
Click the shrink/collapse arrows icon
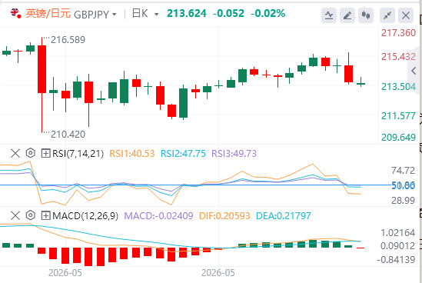click(x=387, y=15)
